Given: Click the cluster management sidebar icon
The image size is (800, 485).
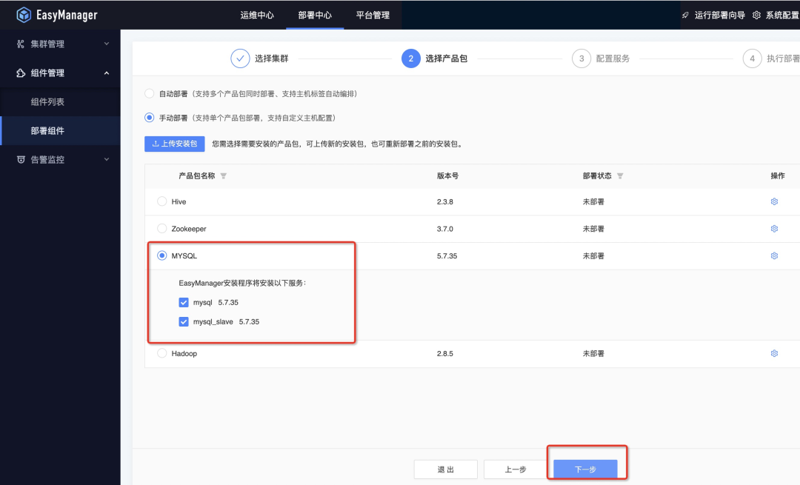Looking at the screenshot, I should click(21, 44).
